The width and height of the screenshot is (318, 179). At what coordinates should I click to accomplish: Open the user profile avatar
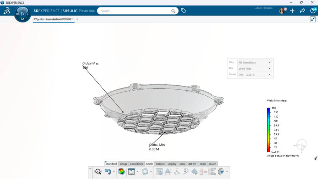[x=282, y=11]
